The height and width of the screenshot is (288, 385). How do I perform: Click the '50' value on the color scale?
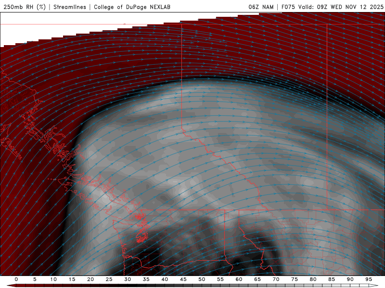(x=202, y=279)
